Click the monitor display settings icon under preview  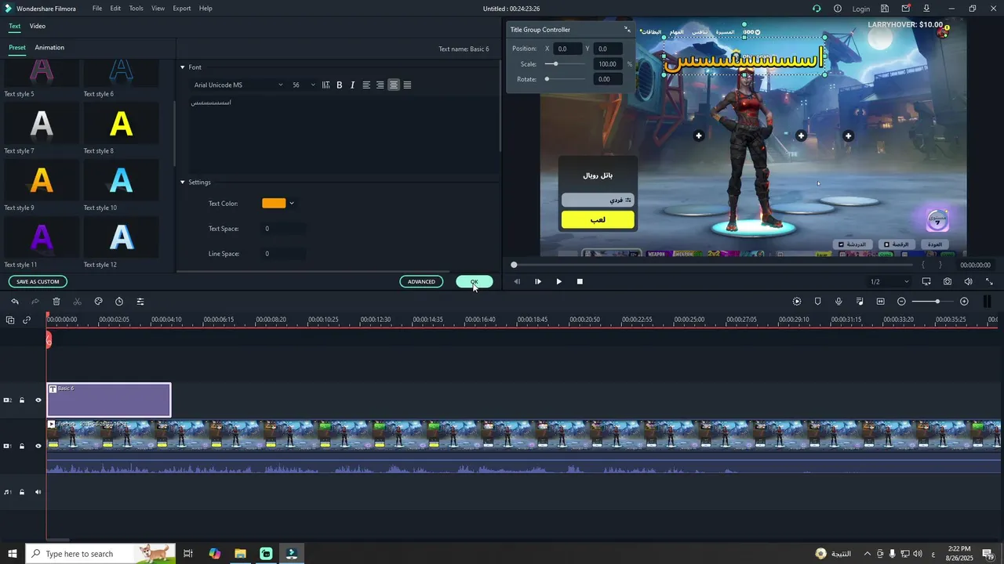pos(926,281)
